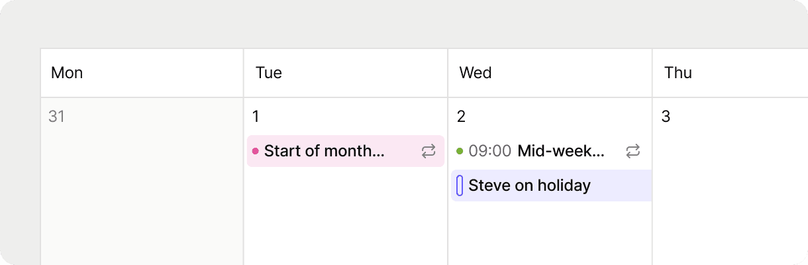Select the Tue column header
This screenshot has width=808, height=265.
tap(269, 73)
